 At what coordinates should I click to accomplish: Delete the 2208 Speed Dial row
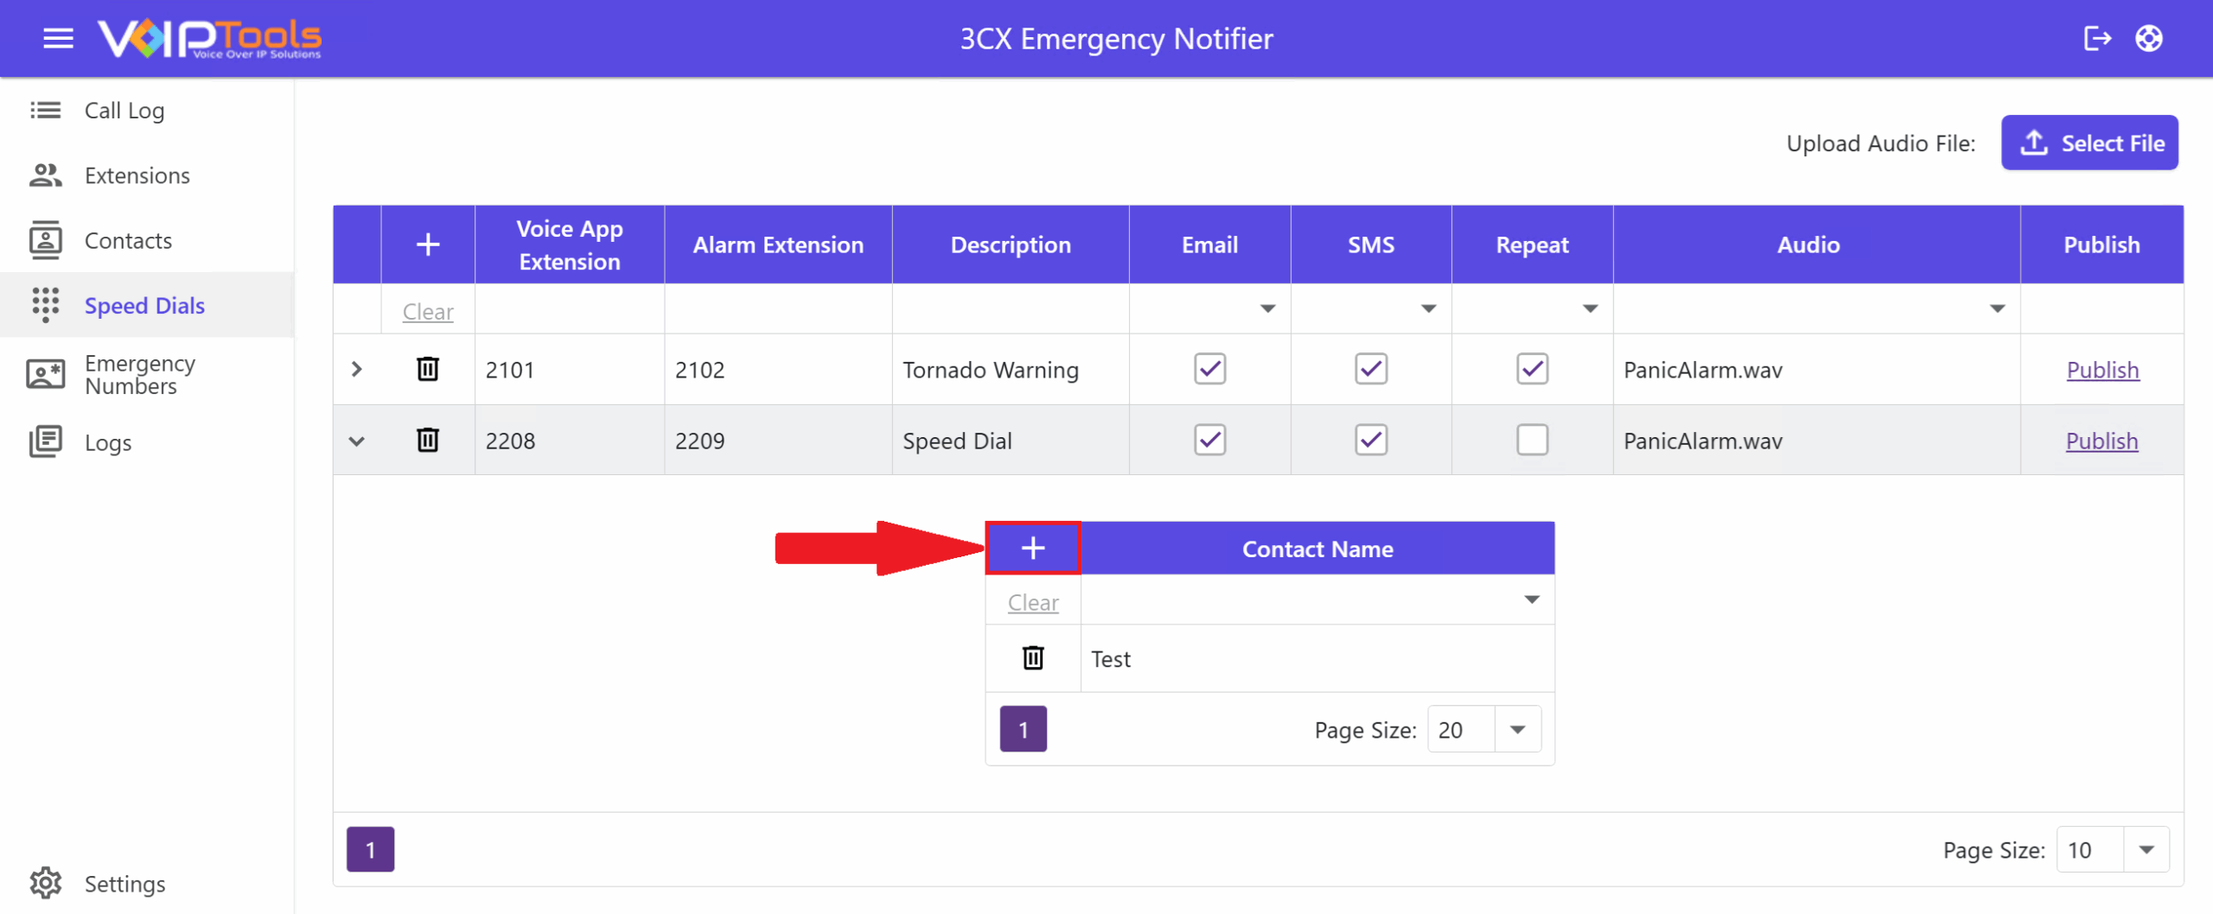(x=428, y=440)
